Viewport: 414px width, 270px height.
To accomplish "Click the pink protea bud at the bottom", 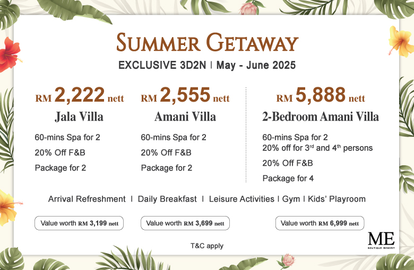I will point(287,260).
